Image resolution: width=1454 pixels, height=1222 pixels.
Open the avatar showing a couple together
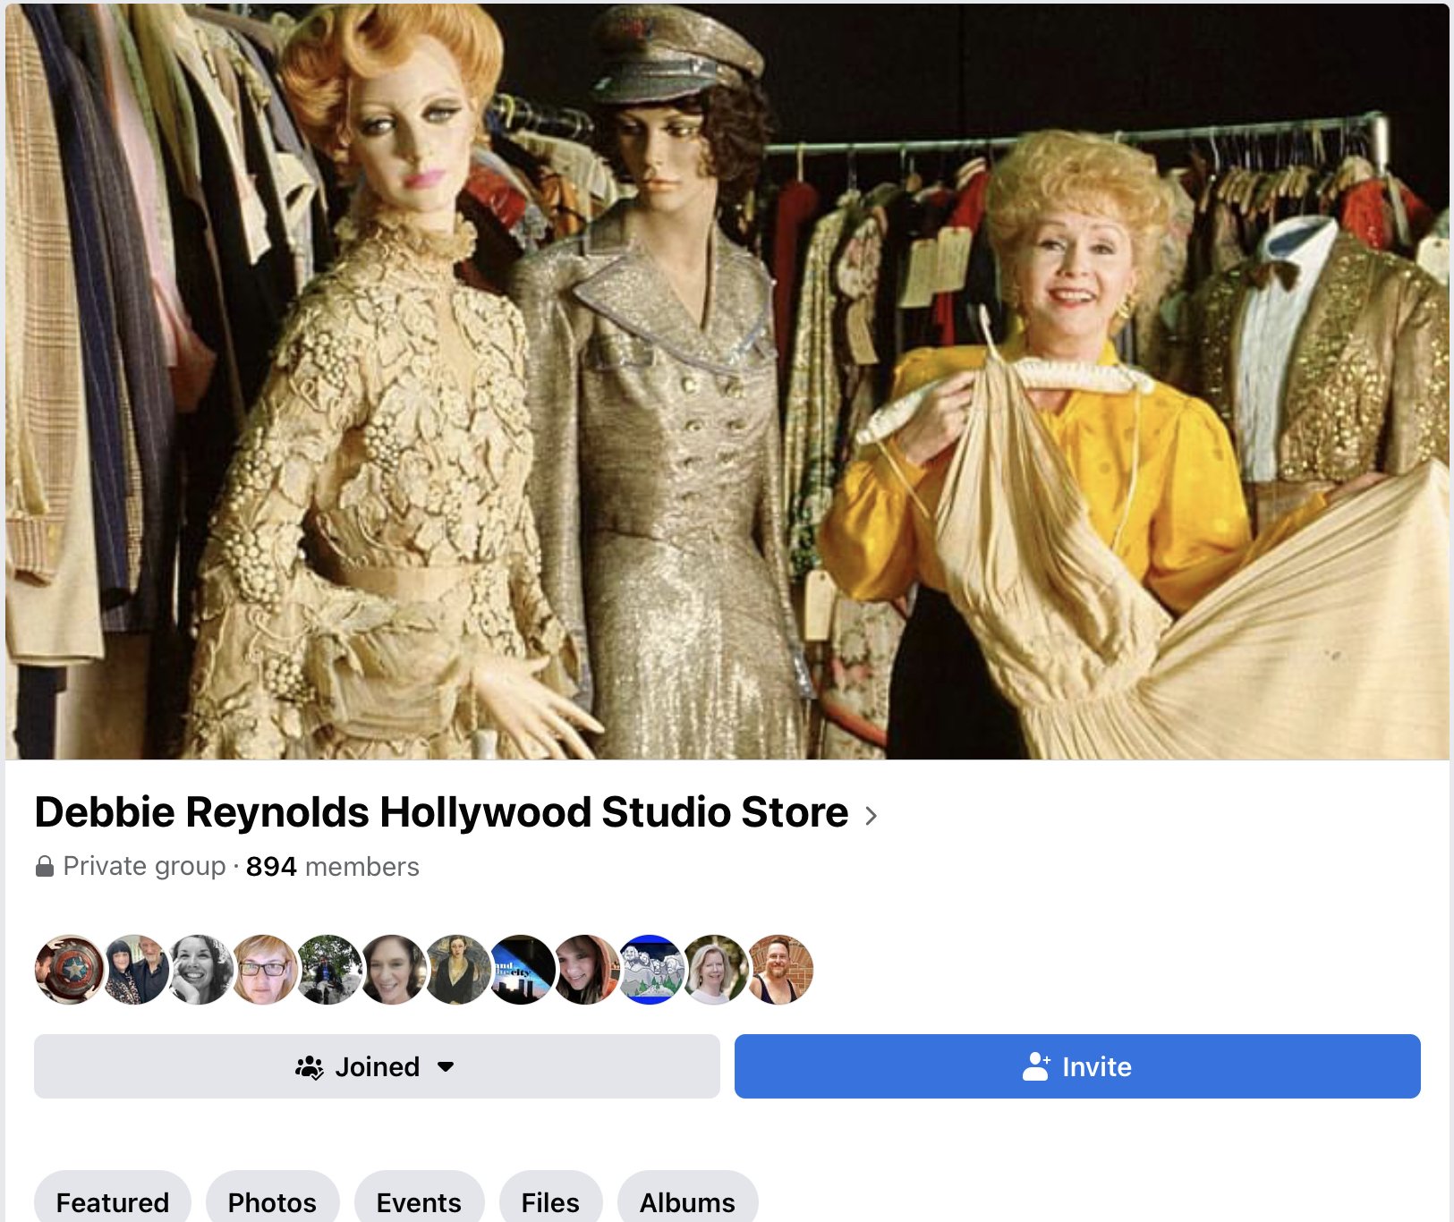point(135,970)
